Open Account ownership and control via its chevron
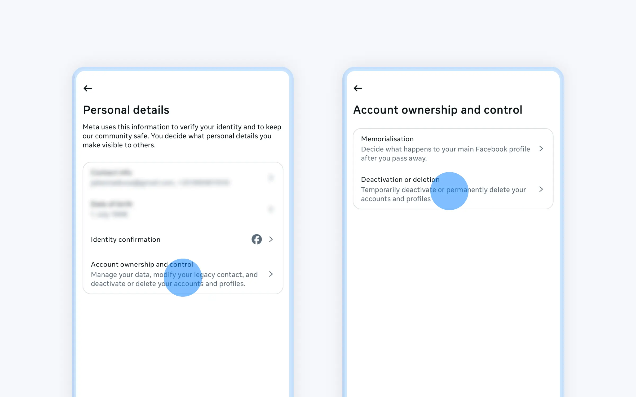The width and height of the screenshot is (636, 397). [x=271, y=274]
